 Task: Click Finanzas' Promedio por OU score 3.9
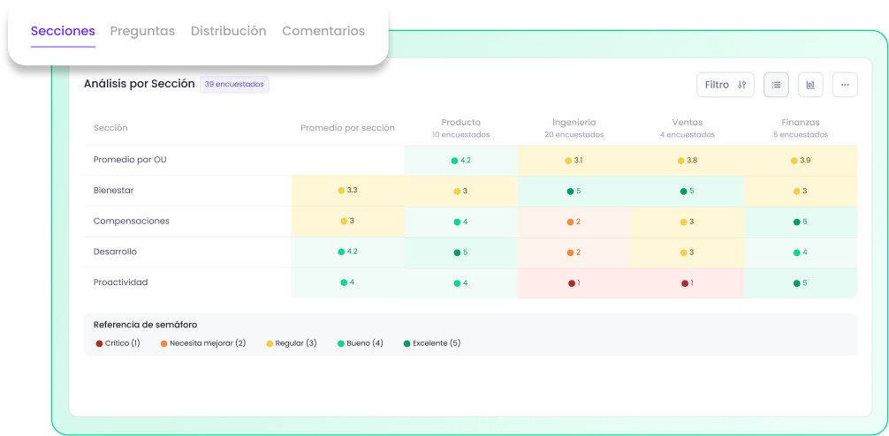click(x=801, y=161)
